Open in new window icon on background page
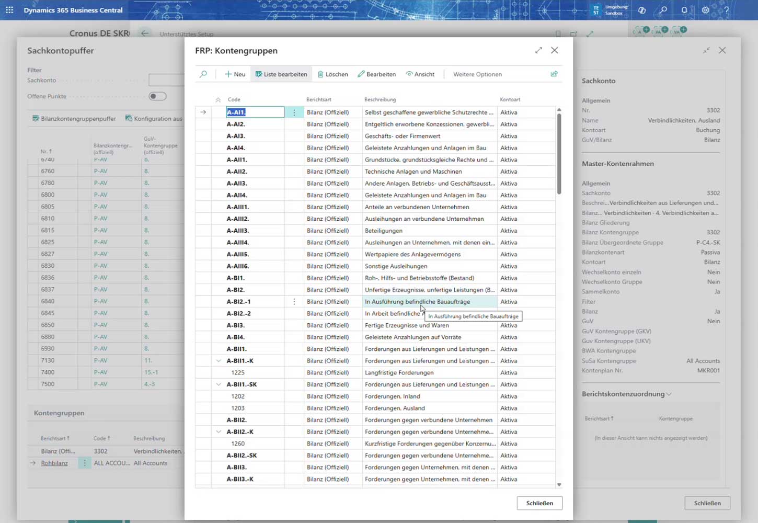The width and height of the screenshot is (758, 523). pos(573,33)
